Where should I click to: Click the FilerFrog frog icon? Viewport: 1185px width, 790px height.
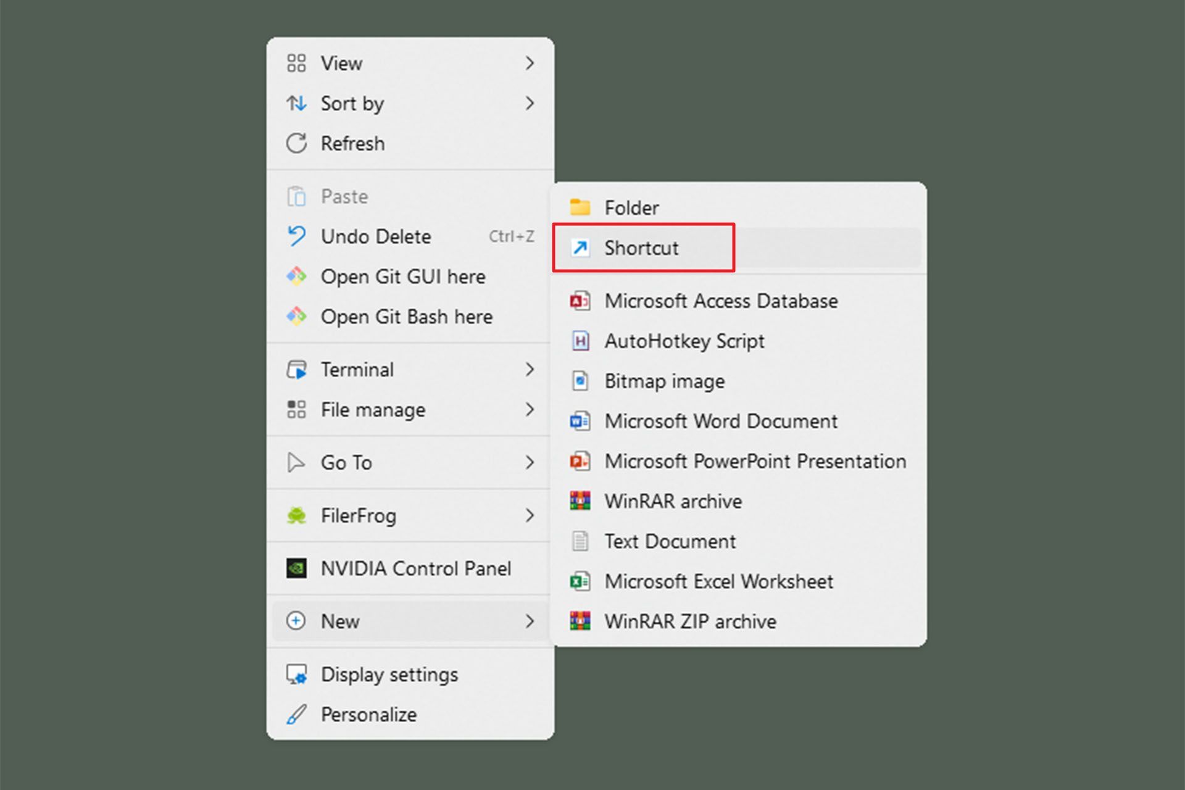click(296, 515)
